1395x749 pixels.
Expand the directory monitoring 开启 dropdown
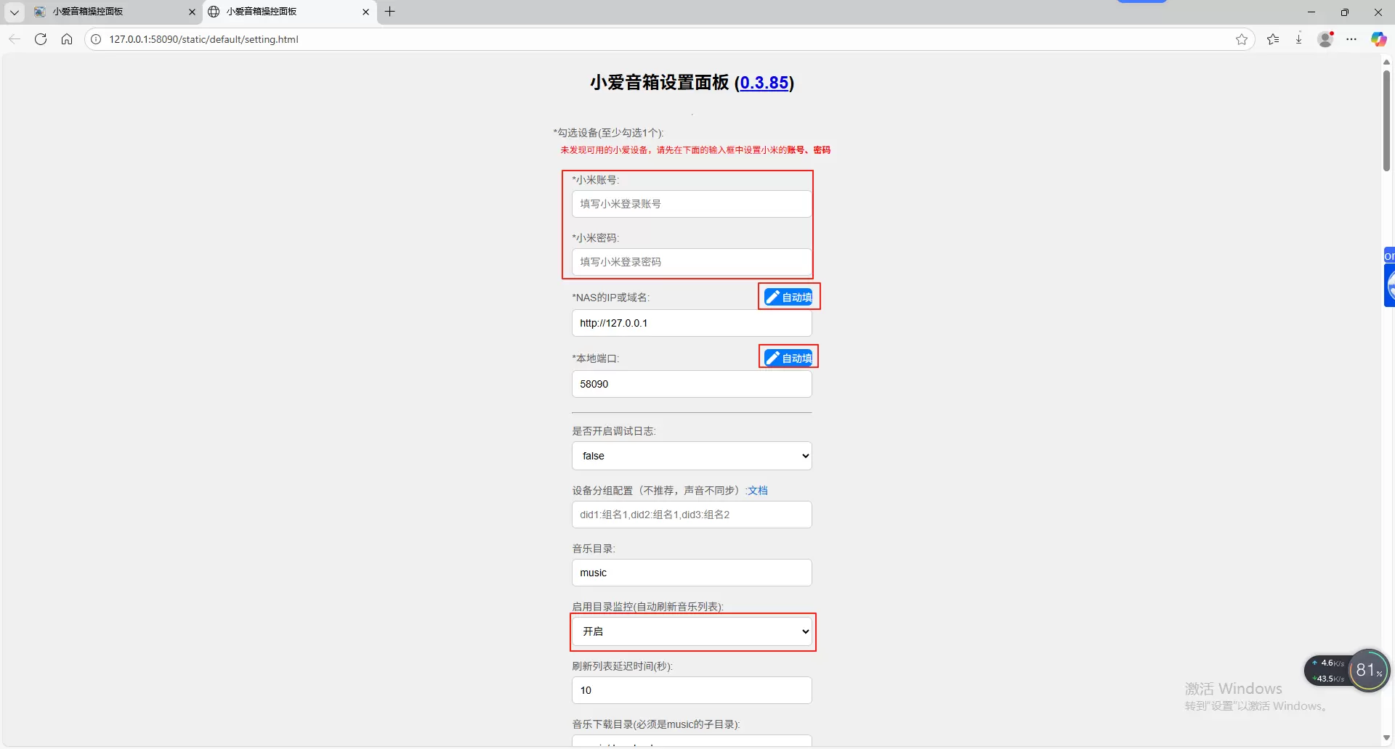692,631
